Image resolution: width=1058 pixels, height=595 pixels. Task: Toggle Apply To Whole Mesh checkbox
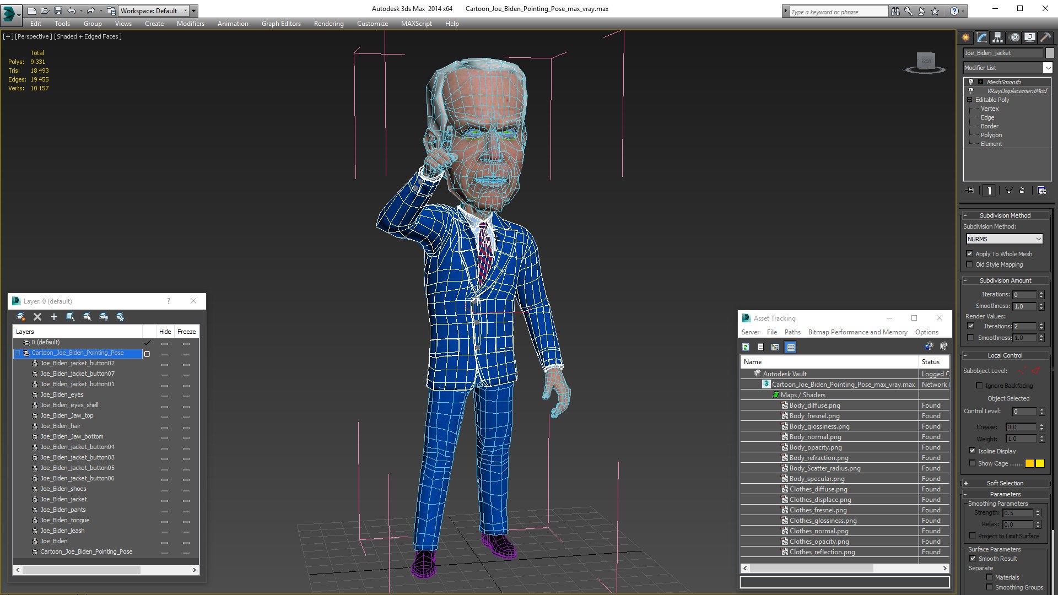970,254
